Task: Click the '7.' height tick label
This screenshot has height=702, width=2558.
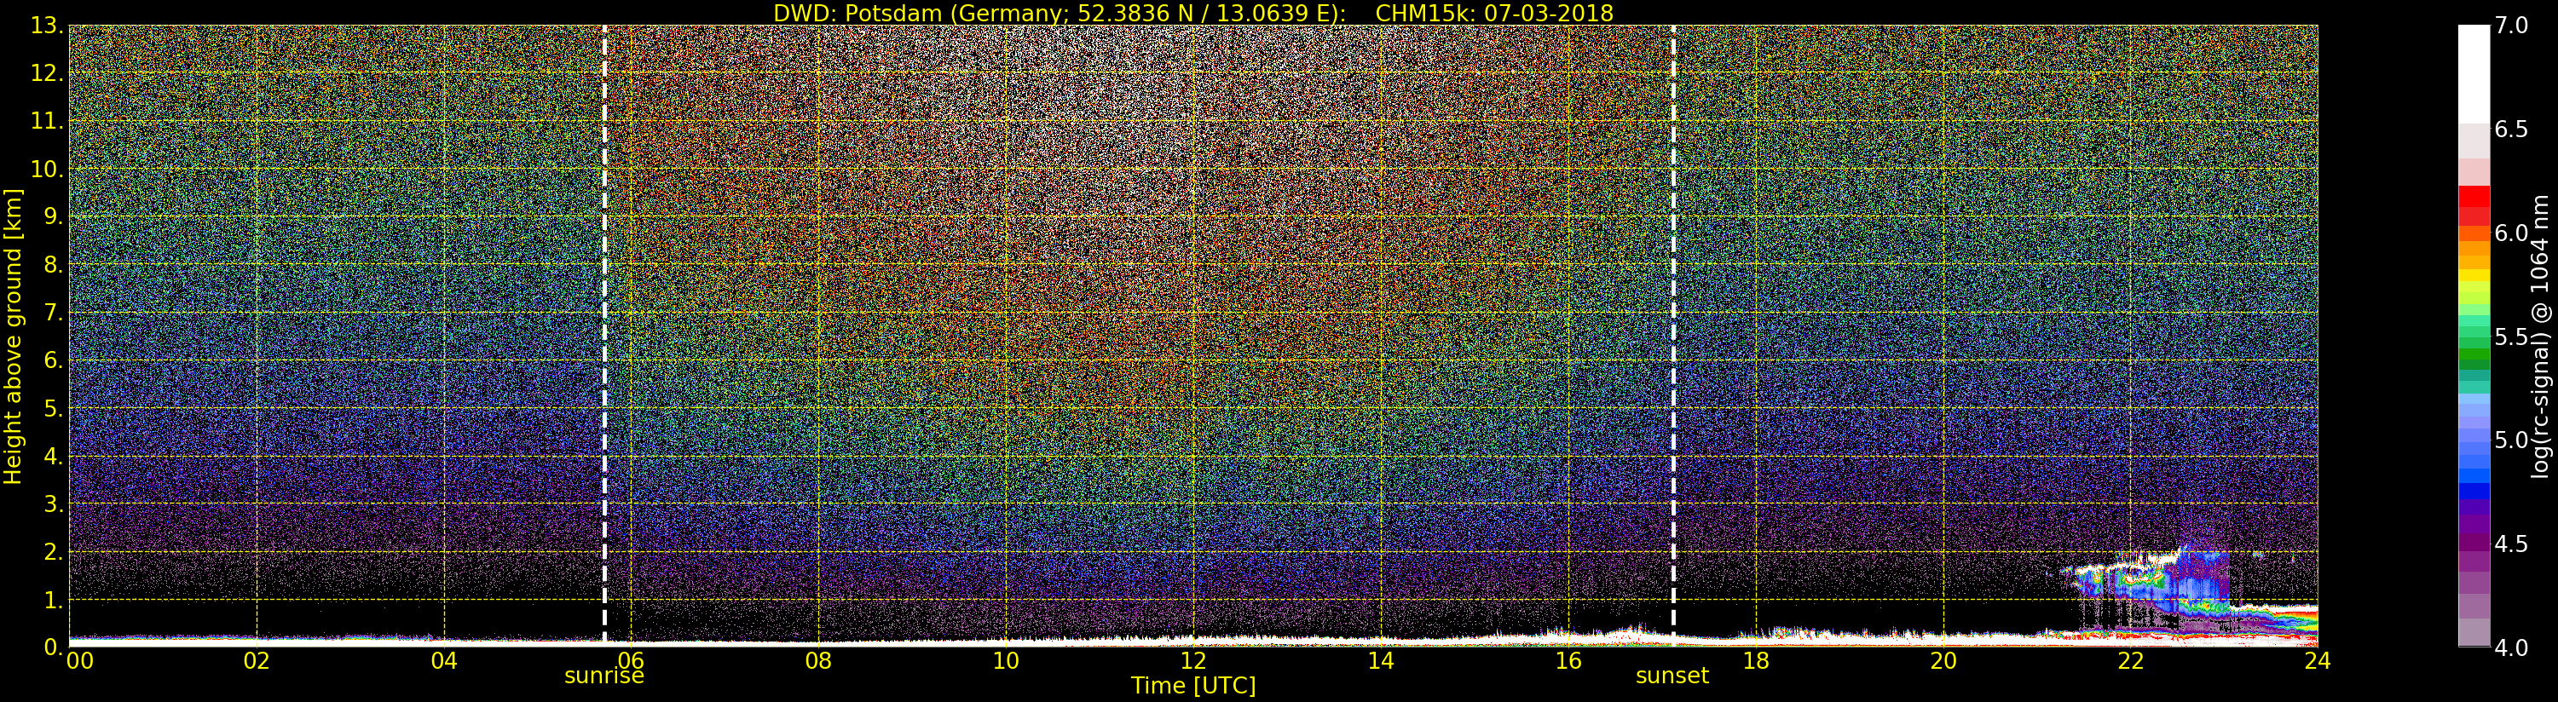Action: pyautogui.click(x=54, y=313)
